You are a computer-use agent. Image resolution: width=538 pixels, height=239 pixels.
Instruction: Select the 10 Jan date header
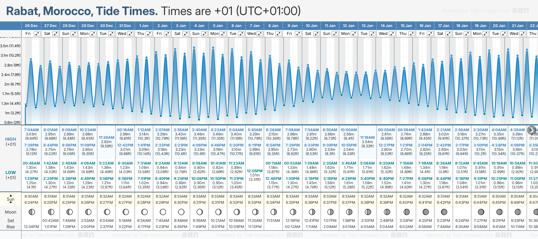click(311, 26)
